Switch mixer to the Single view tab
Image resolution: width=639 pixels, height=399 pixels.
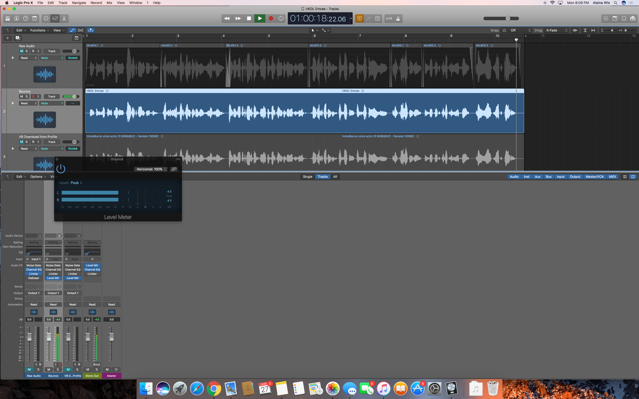307,177
